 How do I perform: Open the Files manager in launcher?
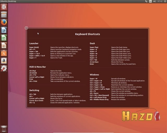coord(4,15)
